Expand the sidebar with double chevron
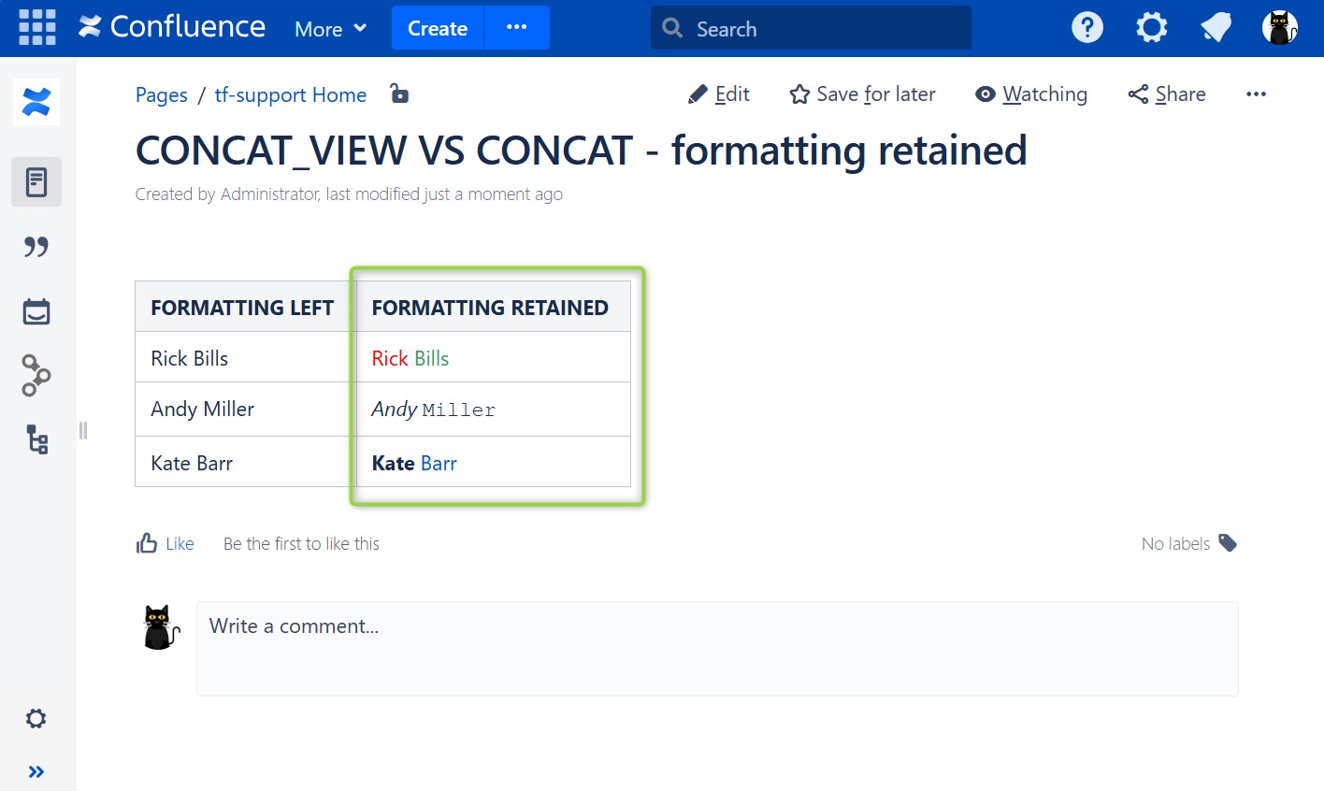Viewport: 1324px width, 791px height. (x=36, y=771)
